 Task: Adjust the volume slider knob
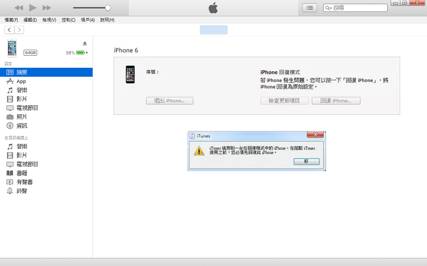coord(108,8)
